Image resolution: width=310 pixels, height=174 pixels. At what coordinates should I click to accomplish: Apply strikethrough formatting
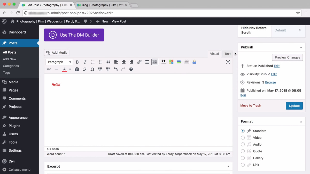coord(49,69)
